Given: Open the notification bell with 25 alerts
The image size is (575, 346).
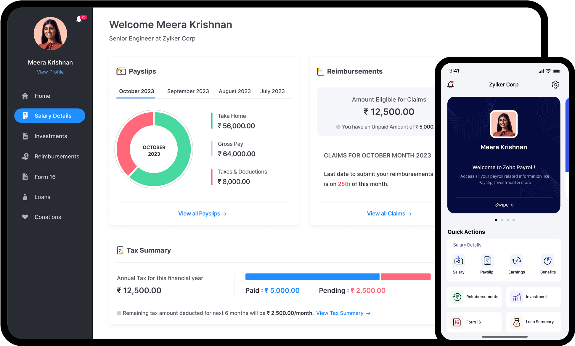Looking at the screenshot, I should (79, 19).
